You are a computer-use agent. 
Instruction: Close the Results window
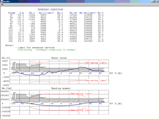157,2
